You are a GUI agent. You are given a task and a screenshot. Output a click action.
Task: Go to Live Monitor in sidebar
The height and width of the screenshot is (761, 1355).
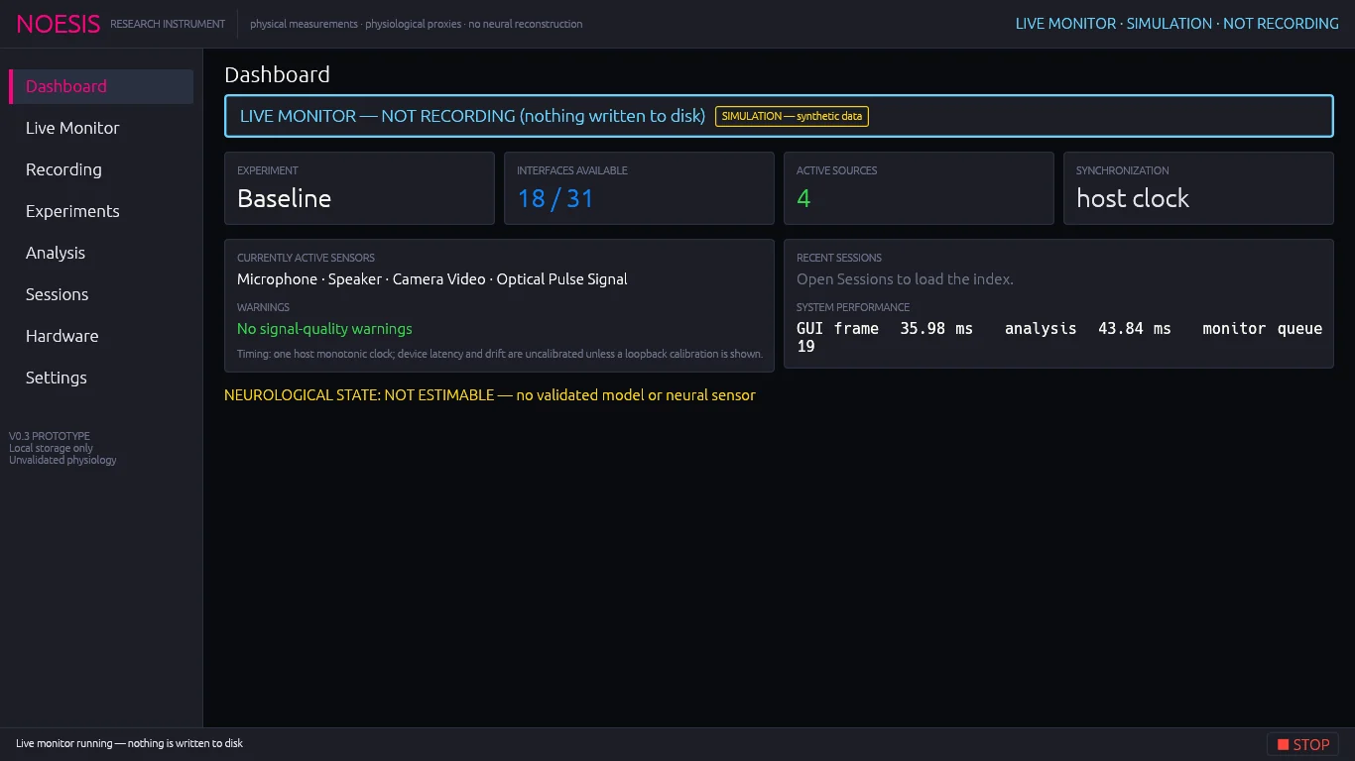(101, 128)
